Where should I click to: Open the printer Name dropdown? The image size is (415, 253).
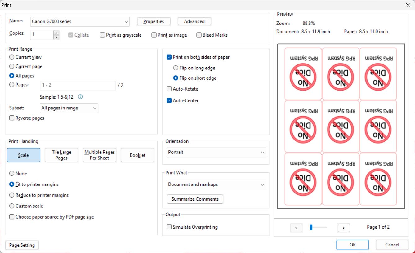click(x=80, y=22)
